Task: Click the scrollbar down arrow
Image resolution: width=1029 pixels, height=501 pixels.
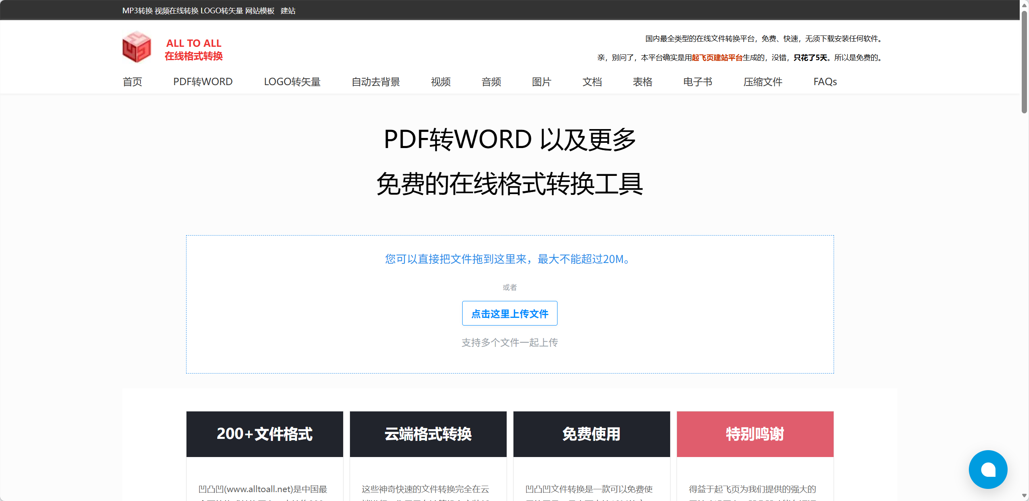Action: click(1024, 495)
